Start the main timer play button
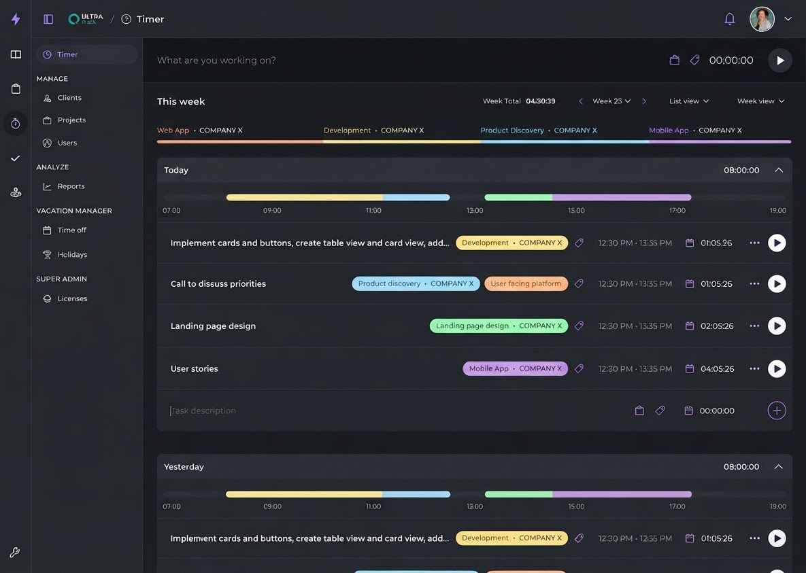 779,60
